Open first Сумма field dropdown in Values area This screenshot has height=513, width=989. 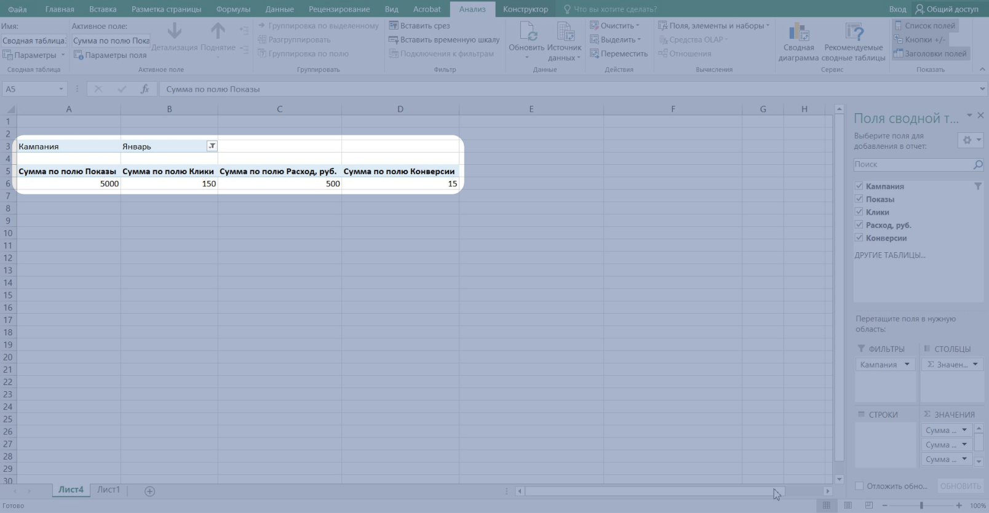(x=964, y=431)
